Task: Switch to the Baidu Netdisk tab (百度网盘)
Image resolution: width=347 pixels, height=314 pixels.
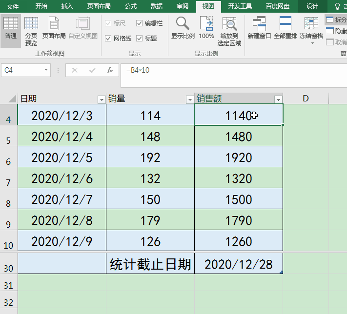Action: [278, 6]
